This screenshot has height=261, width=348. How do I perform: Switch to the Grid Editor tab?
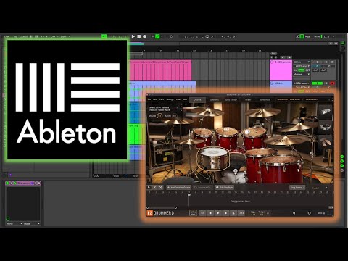[x=231, y=99]
